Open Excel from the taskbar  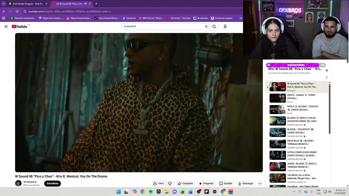click(x=182, y=192)
